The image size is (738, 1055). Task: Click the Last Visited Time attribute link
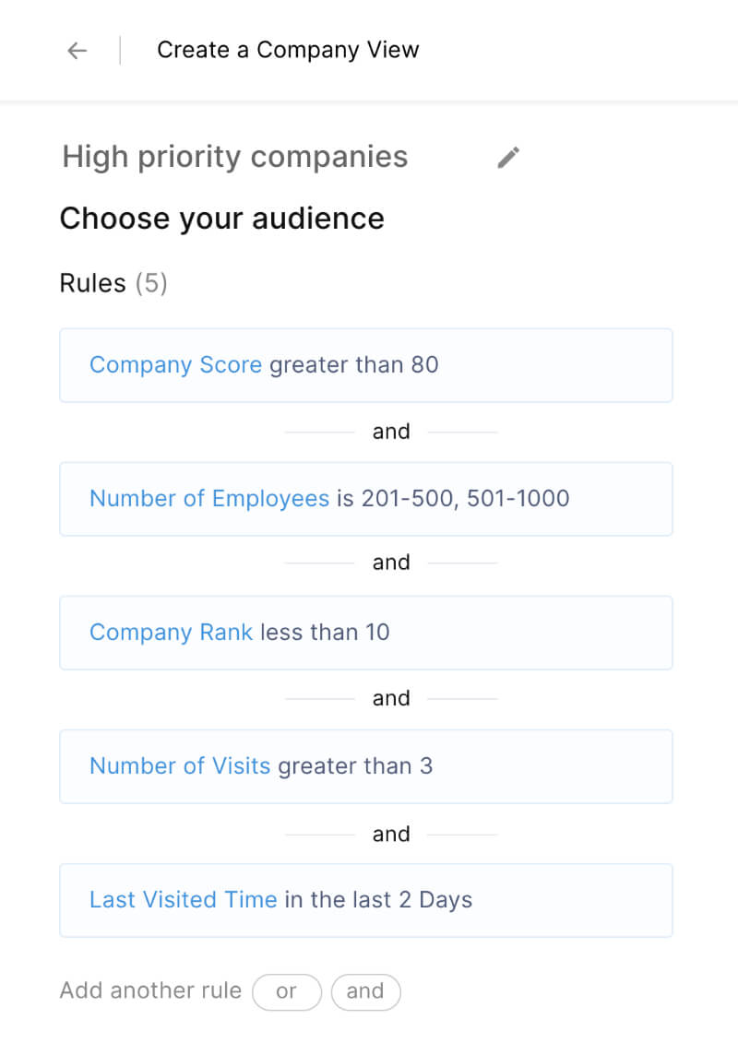pyautogui.click(x=183, y=899)
